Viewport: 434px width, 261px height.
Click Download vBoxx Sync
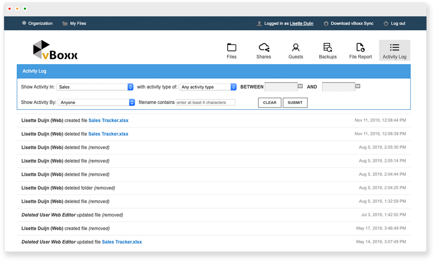348,23
